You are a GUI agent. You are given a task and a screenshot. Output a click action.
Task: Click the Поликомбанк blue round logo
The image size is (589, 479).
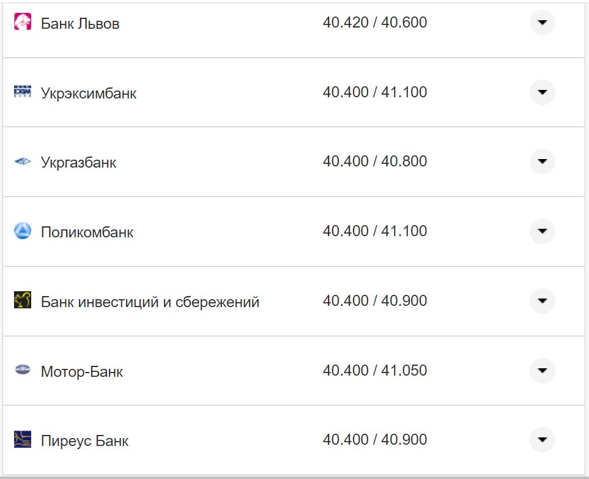(23, 231)
